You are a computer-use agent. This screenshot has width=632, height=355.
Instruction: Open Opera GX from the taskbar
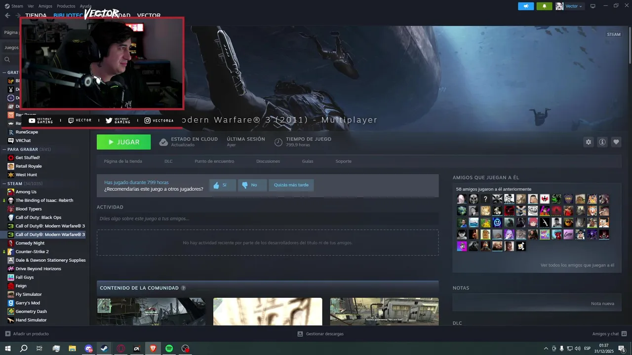[120, 348]
